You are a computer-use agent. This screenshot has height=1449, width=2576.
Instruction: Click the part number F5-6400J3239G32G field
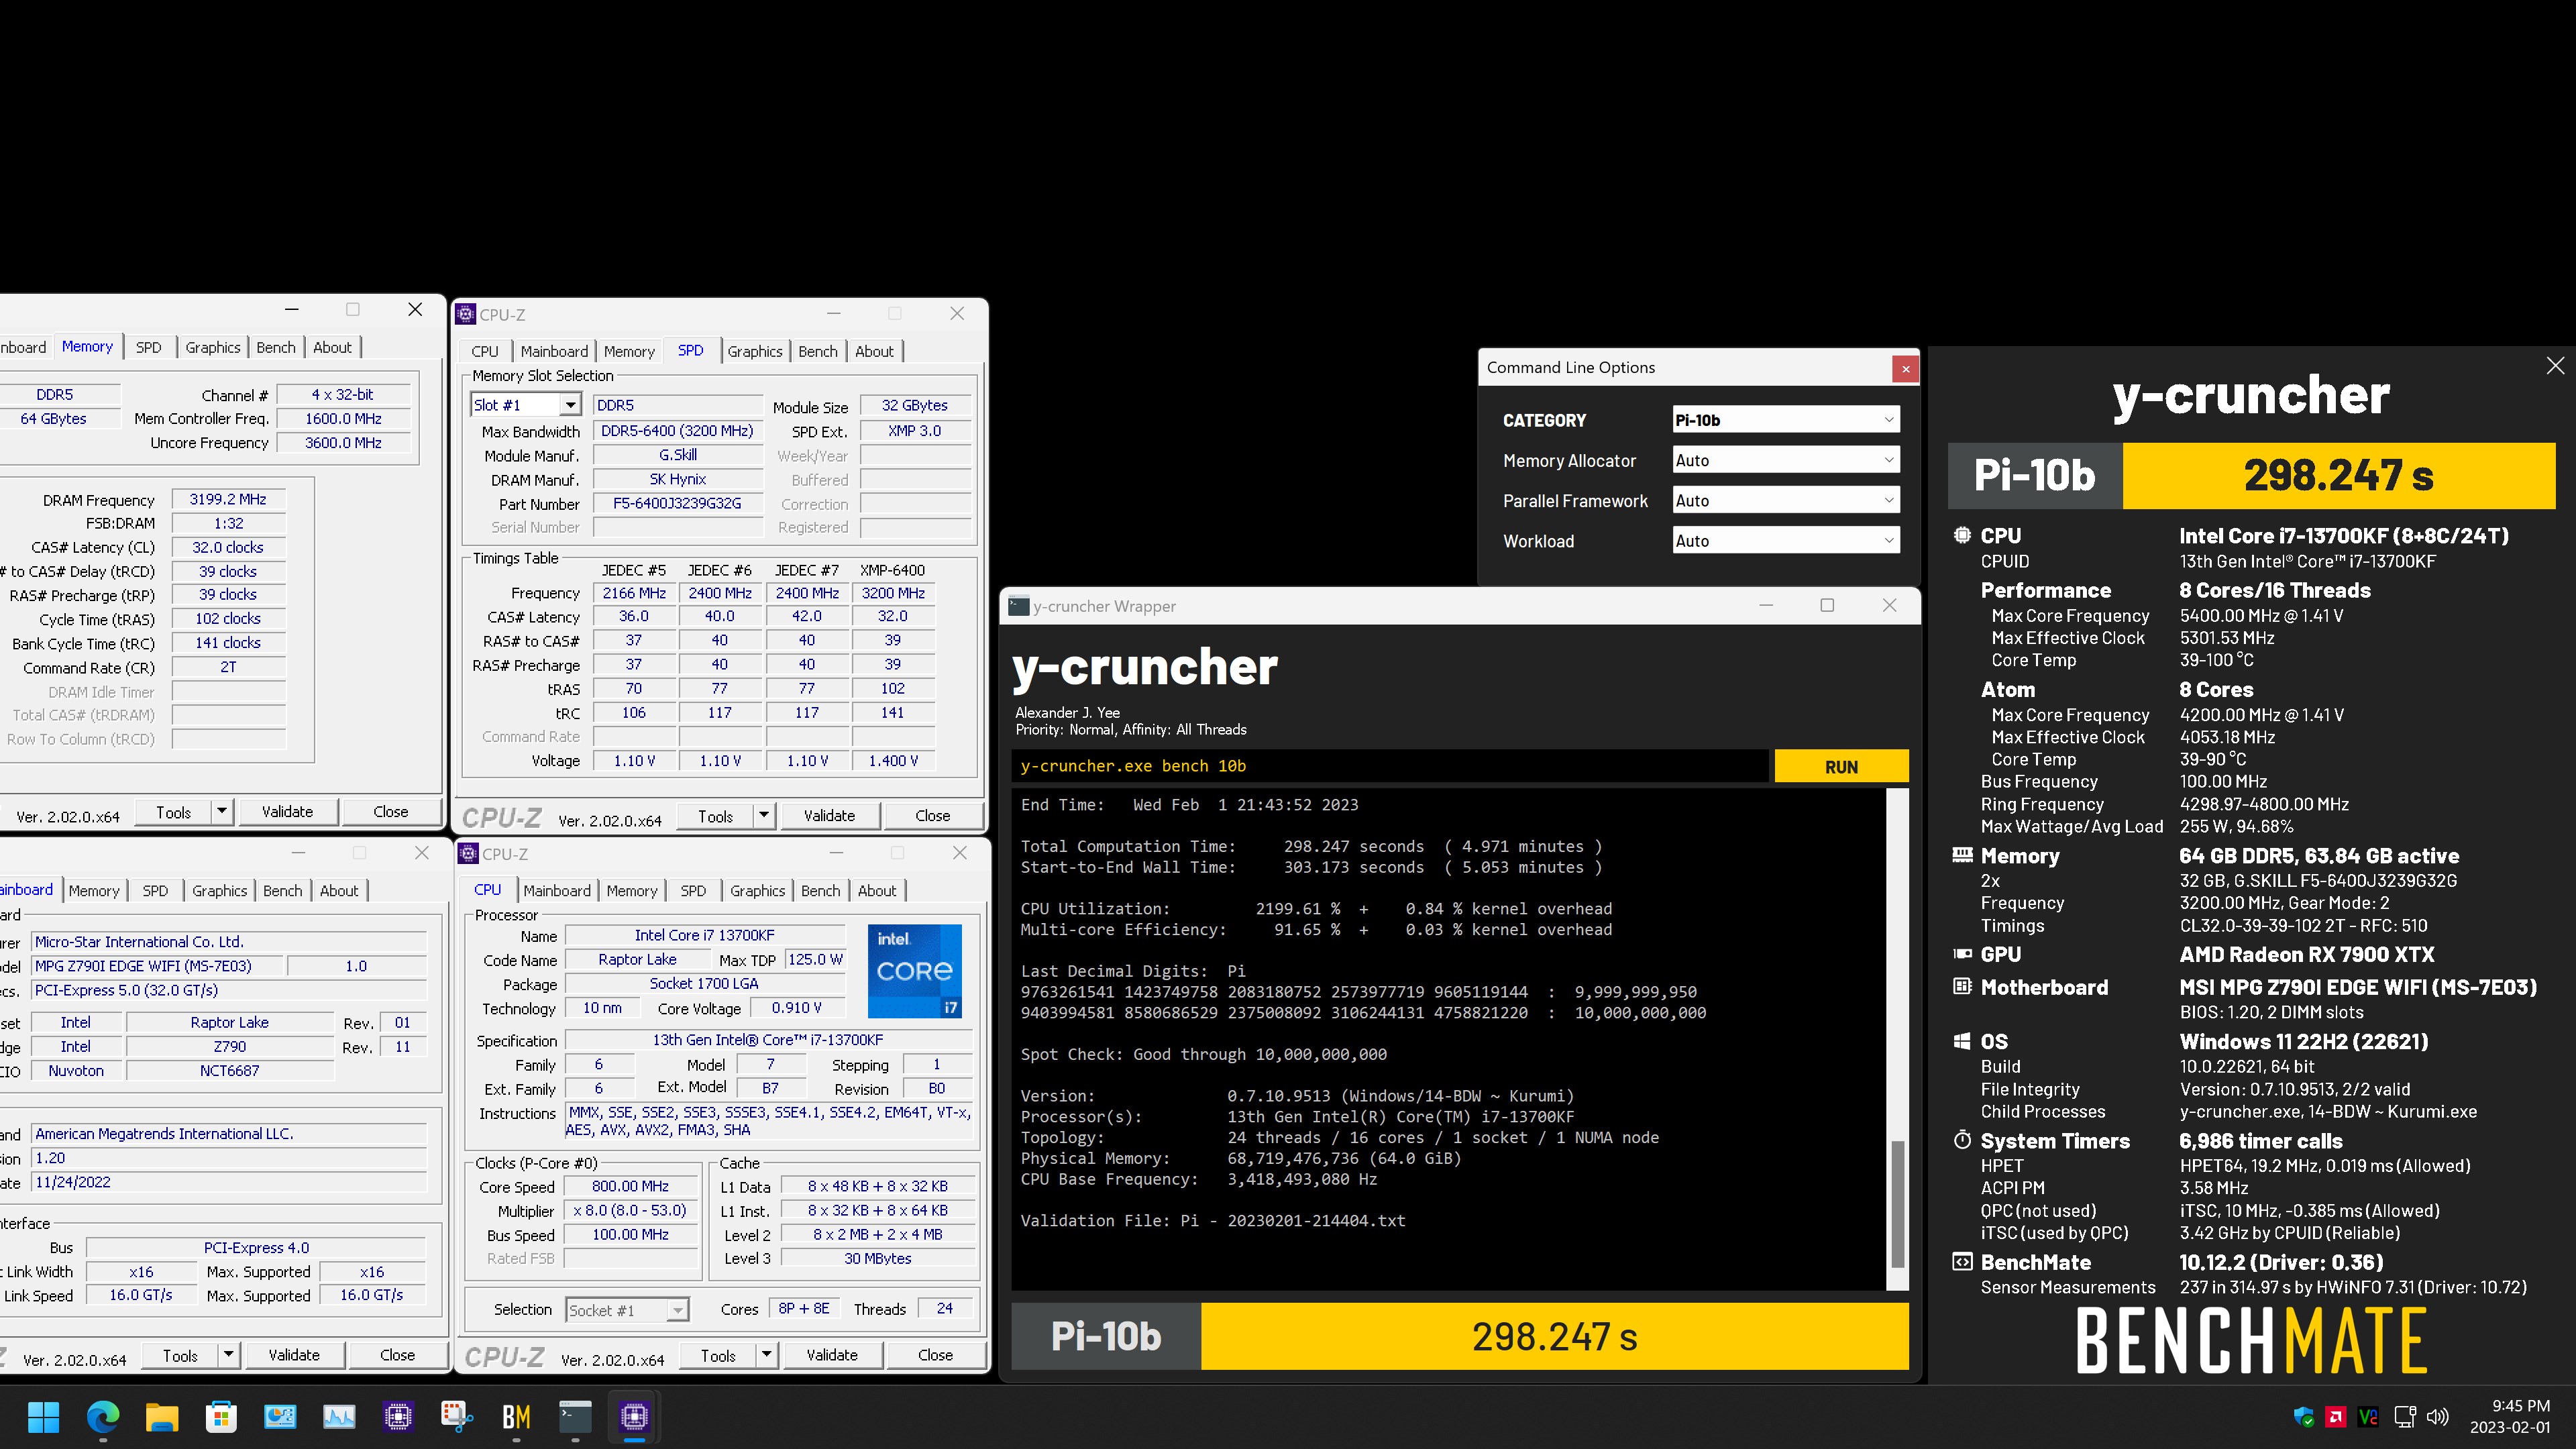677,504
